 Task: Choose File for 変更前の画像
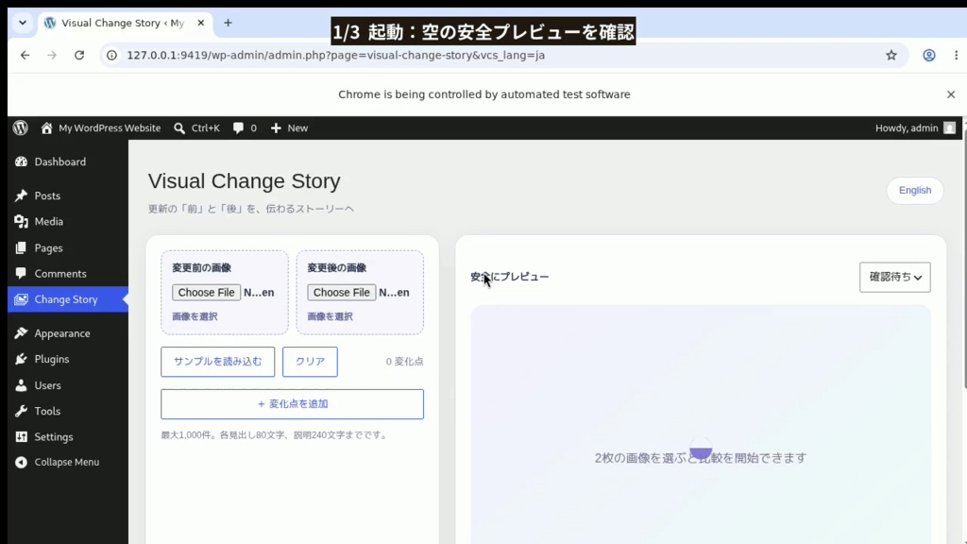(206, 293)
